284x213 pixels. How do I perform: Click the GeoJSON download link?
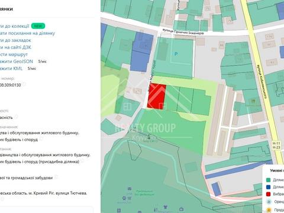coord(17,62)
